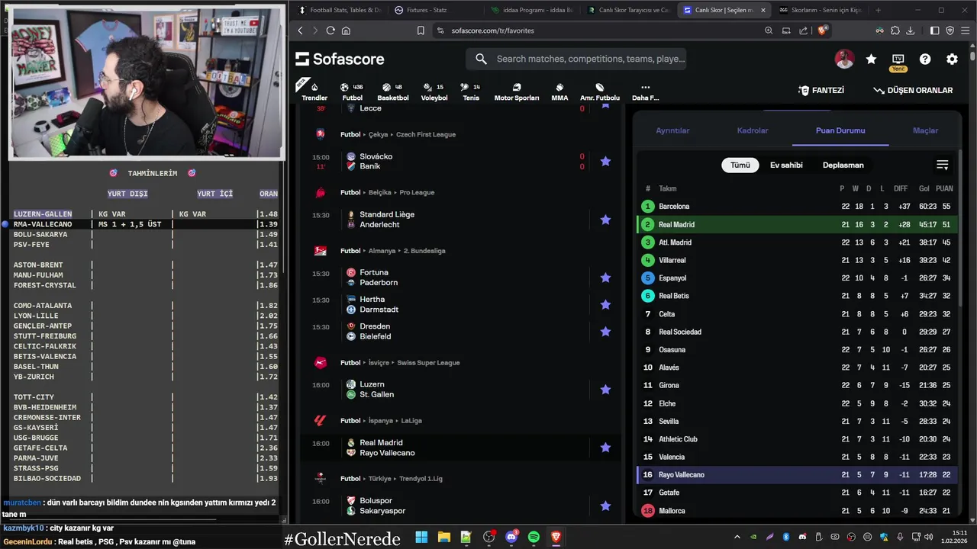
Task: Click the Sofascore logo
Action: [340, 59]
